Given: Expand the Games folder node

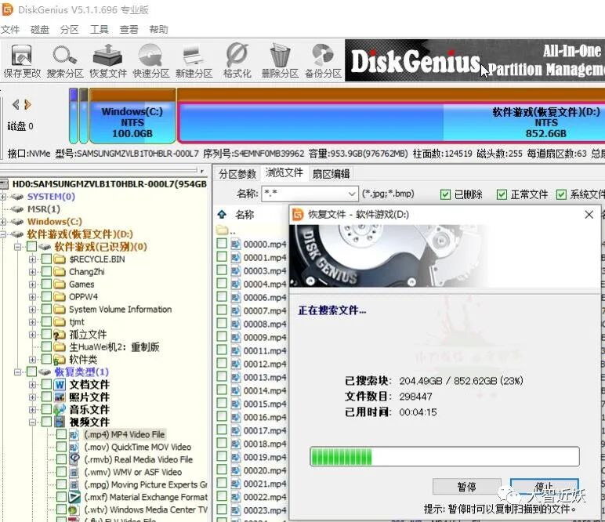Looking at the screenshot, I should coord(32,285).
